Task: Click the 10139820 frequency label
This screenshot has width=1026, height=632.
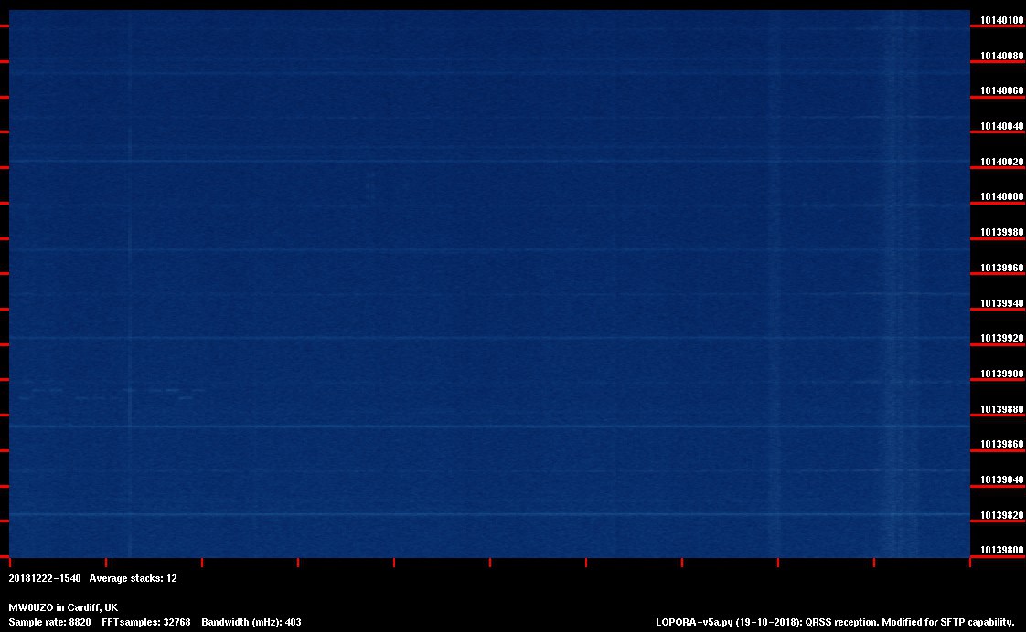Action: click(1001, 515)
